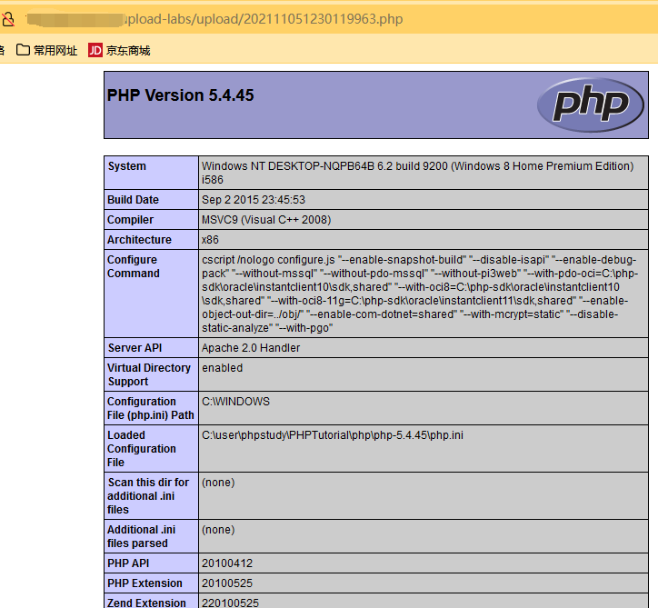Click the System row label
The height and width of the screenshot is (608, 658).
point(126,166)
